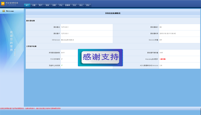Click the 所有服务器参数 value 51个
The width and height of the screenshot is (201, 115).
tap(63, 53)
